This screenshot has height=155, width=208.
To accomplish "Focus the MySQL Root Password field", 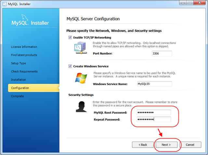I will point(154,113).
